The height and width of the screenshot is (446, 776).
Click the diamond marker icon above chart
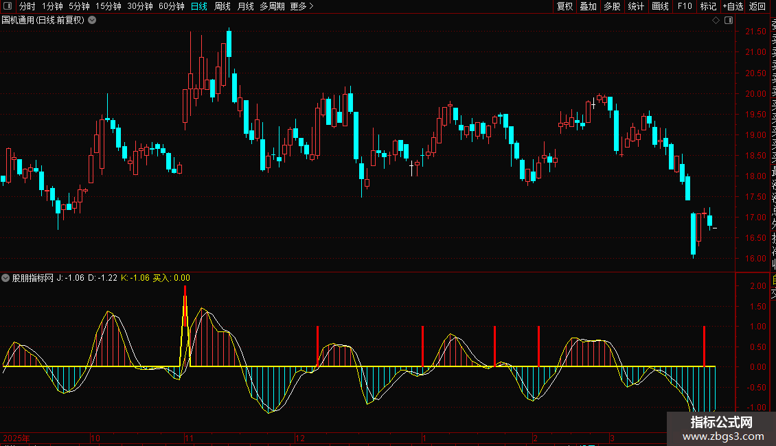pos(716,21)
